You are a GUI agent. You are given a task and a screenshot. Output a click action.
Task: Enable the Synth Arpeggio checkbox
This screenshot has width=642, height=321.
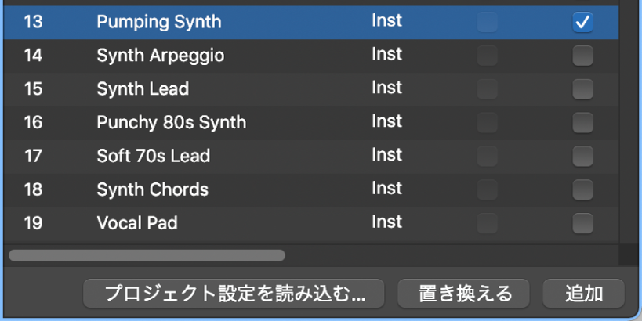(x=582, y=56)
